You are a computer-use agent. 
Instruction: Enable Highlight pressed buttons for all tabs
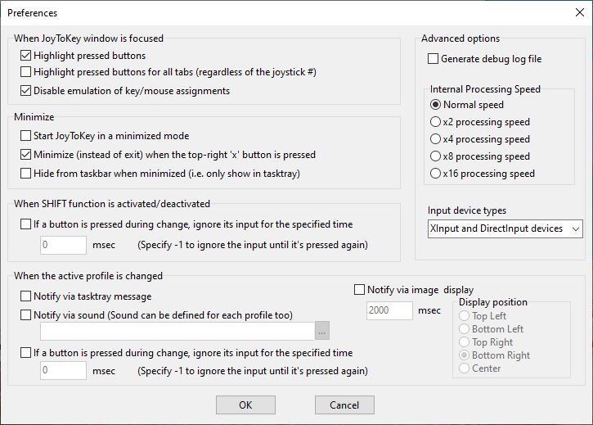click(26, 73)
